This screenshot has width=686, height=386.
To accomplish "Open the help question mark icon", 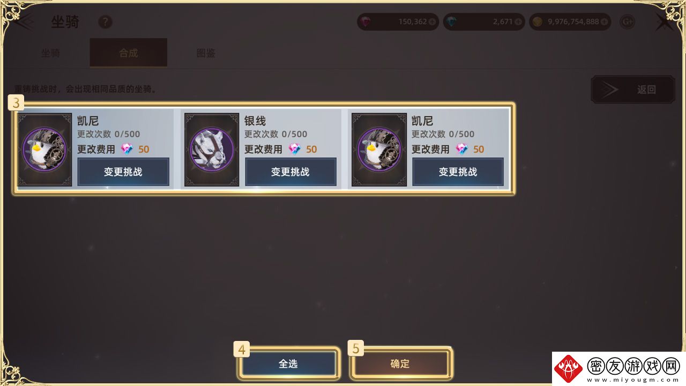I will click(x=106, y=22).
